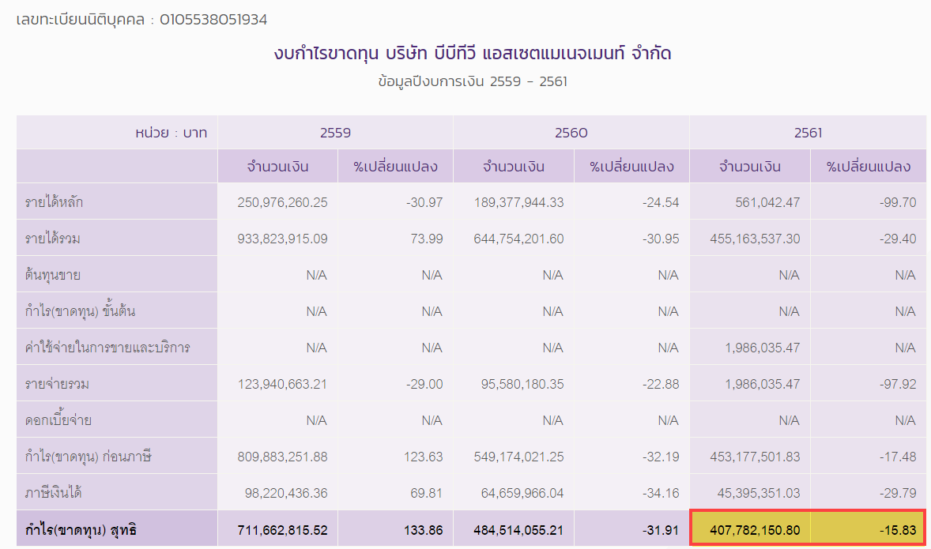931x549 pixels.
Task: Click the จำนวนเงิน header under year 2559
Action: (x=278, y=166)
